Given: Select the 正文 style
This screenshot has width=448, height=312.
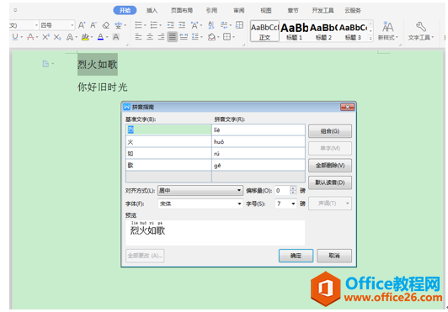Looking at the screenshot, I should click(264, 31).
